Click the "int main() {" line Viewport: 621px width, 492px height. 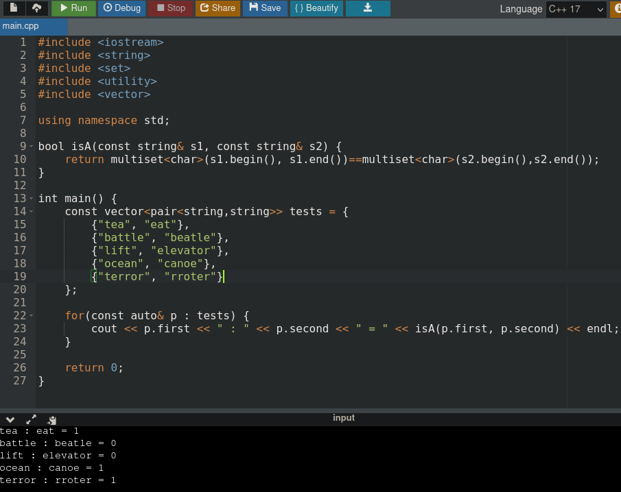pos(78,199)
